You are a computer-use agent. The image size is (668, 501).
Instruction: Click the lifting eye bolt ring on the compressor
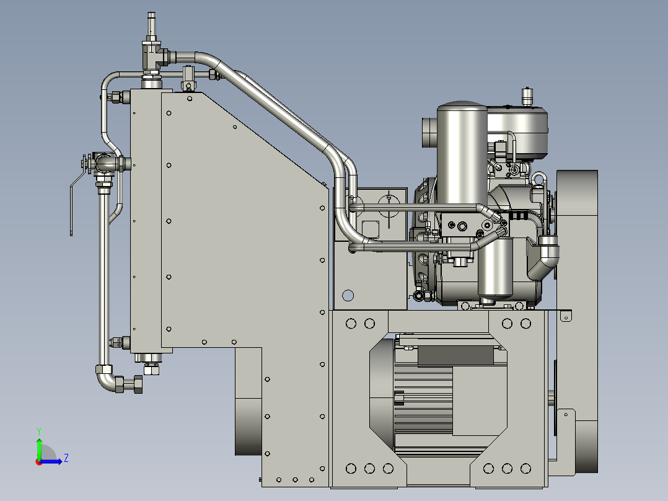pyautogui.click(x=538, y=178)
